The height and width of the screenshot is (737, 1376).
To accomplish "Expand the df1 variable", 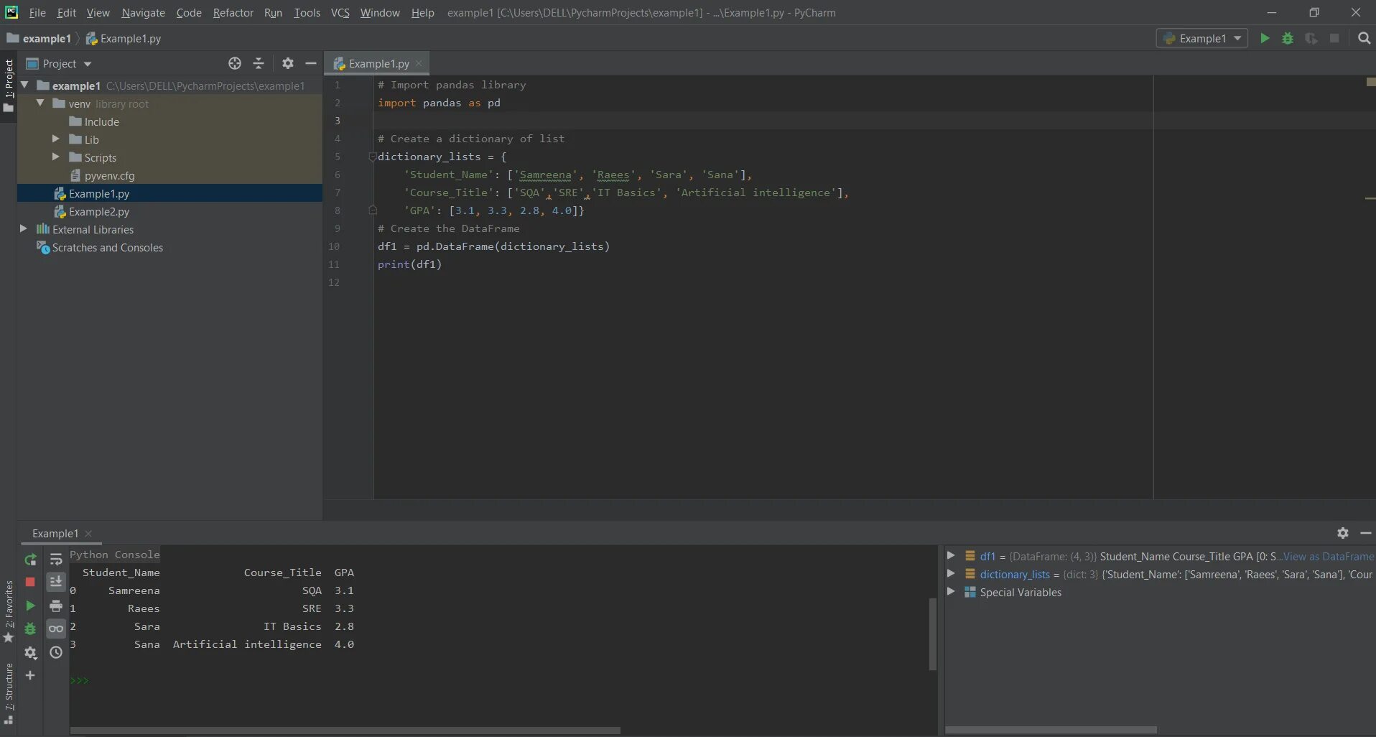I will (x=951, y=555).
